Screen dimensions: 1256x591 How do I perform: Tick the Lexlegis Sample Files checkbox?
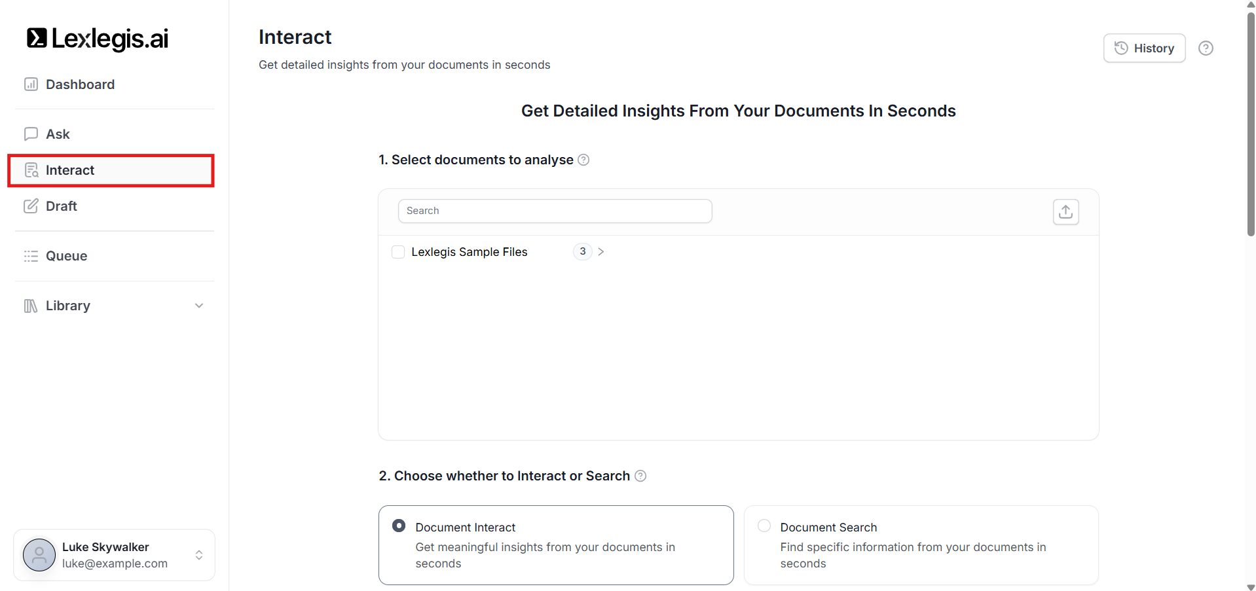point(397,252)
